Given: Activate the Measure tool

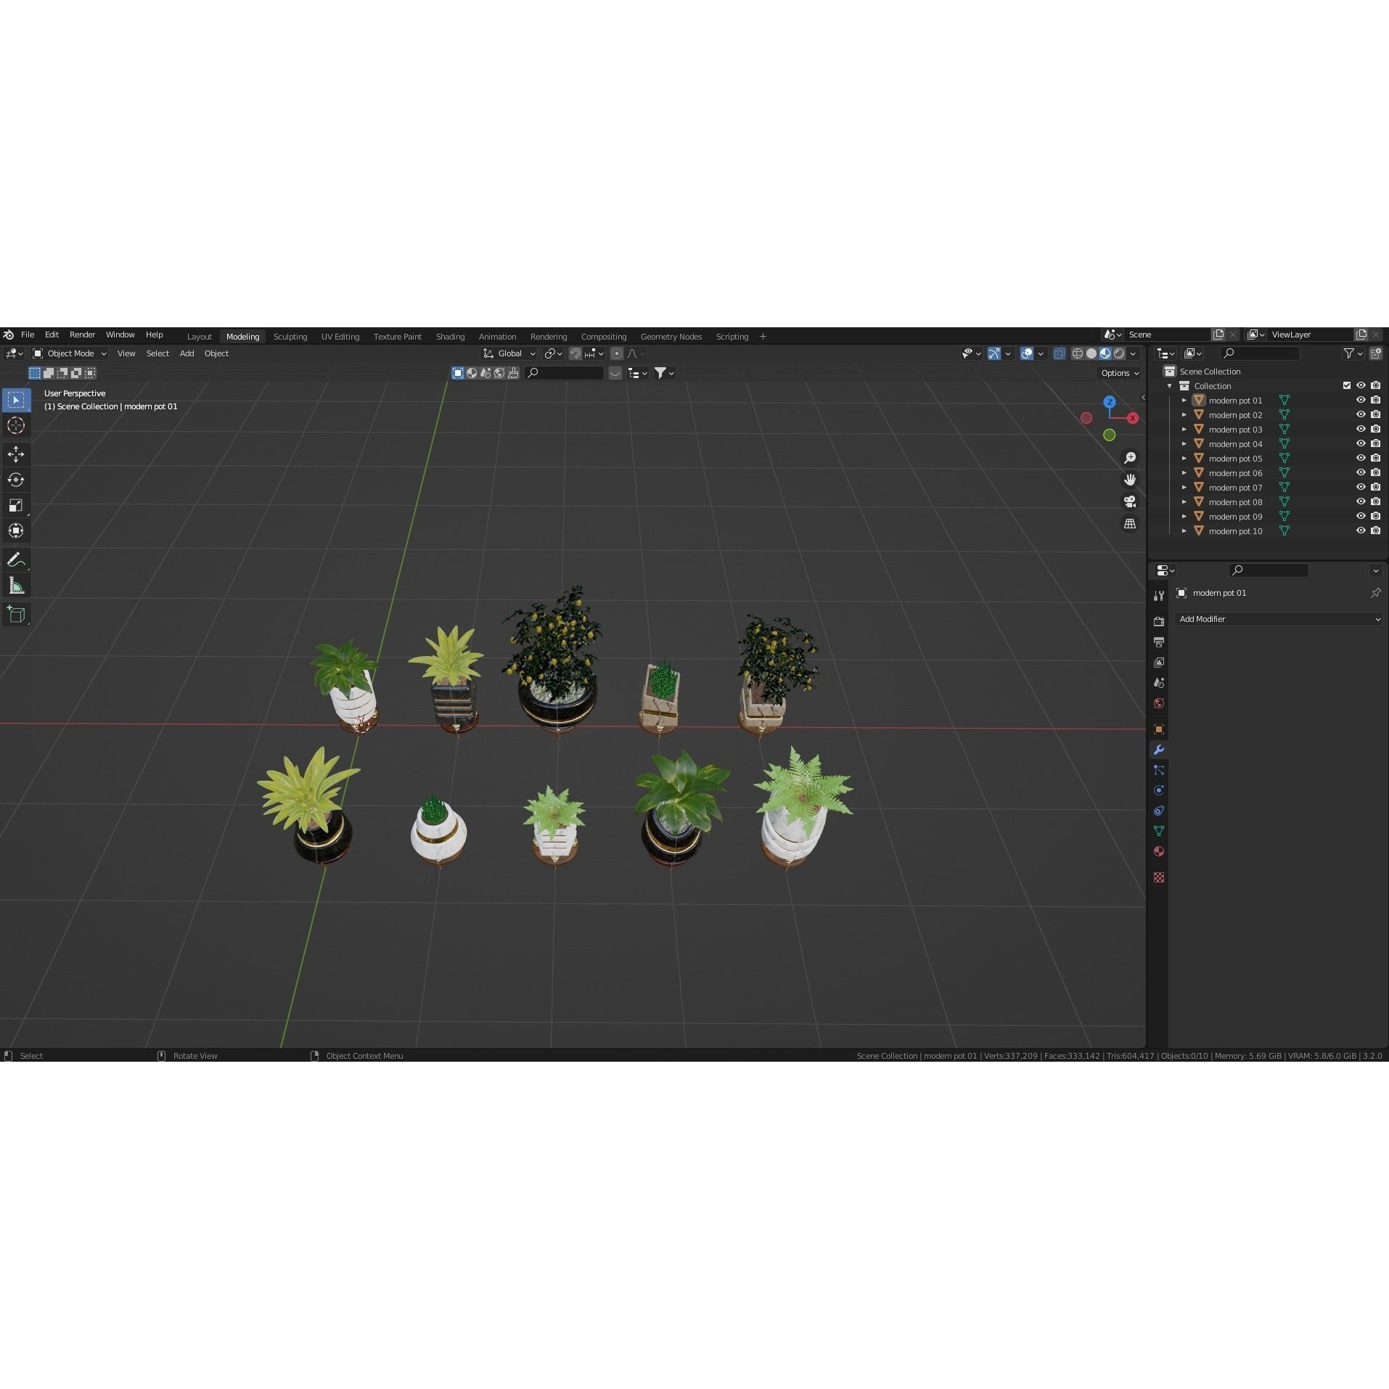Looking at the screenshot, I should point(16,585).
